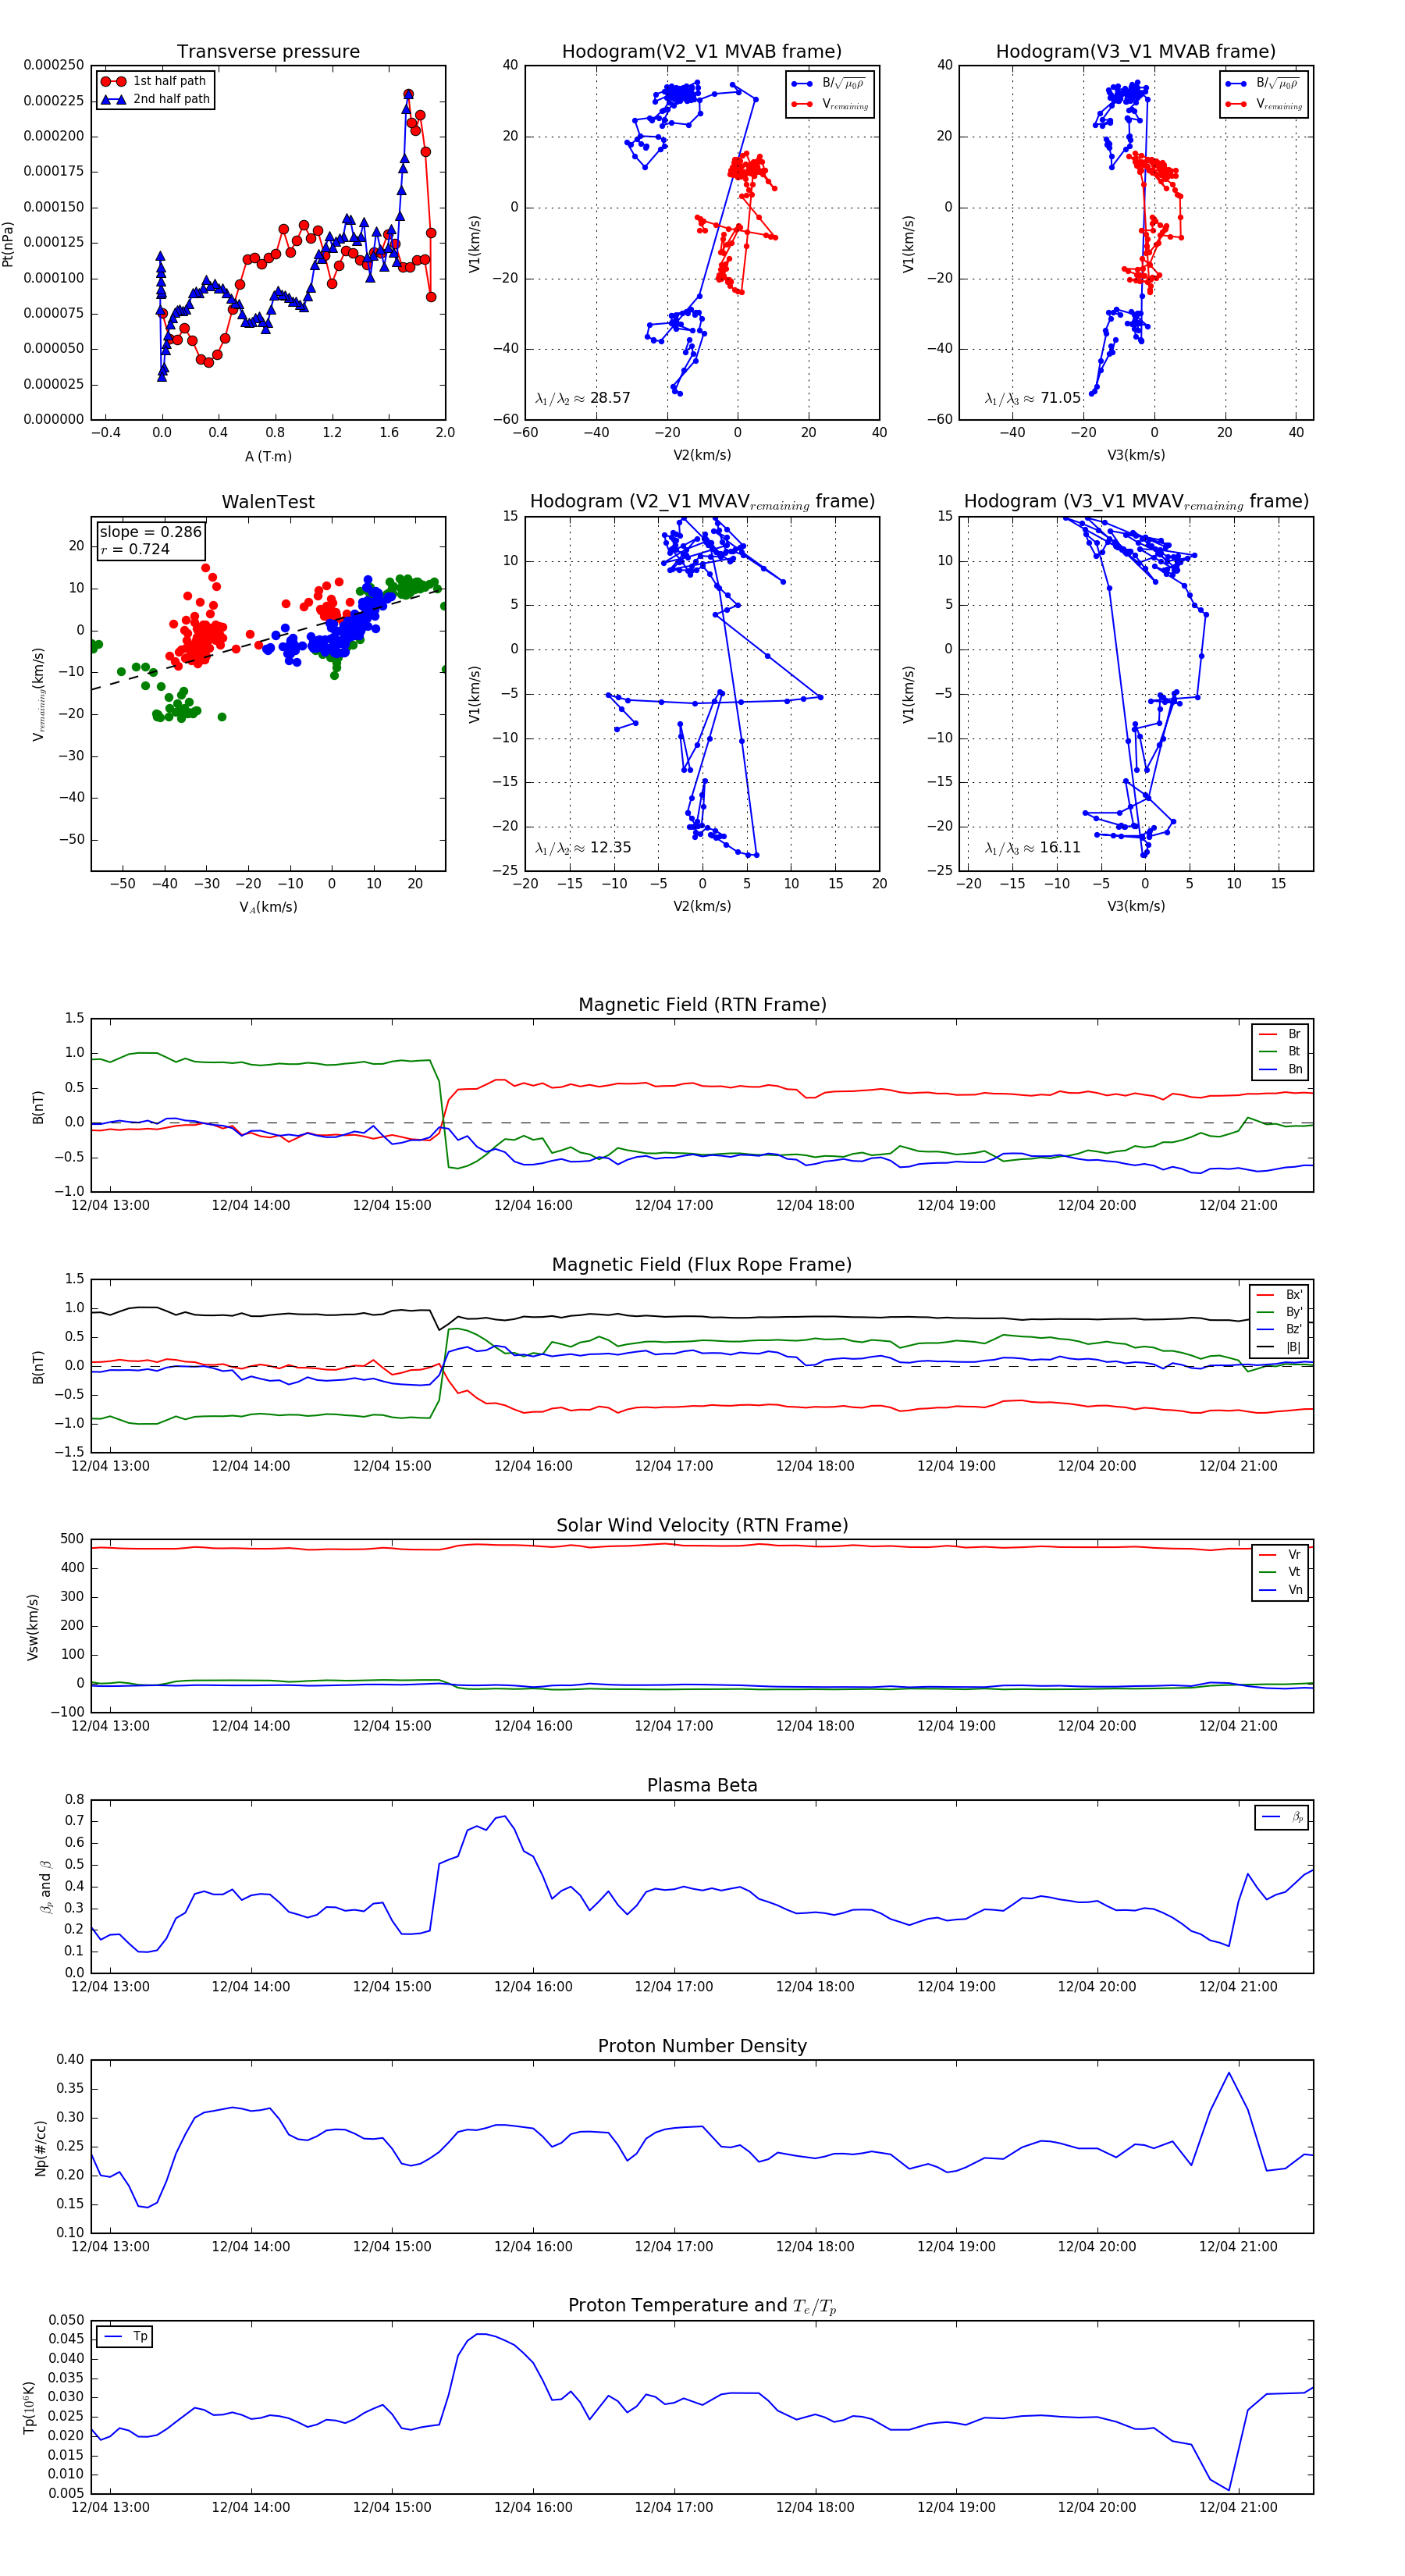The image size is (1405, 2576).
Task: Click the 'Solar Wind Velocity (RTN Frame)' title
Action: [x=702, y=1525]
